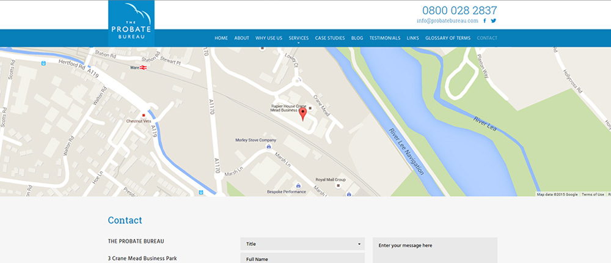
Task: Open Glossary of Terms page
Action: pyautogui.click(x=448, y=38)
